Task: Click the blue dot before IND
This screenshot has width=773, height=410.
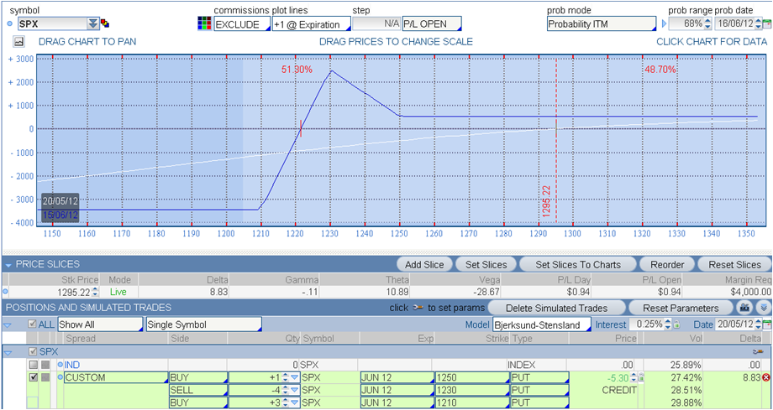Action: coord(60,364)
